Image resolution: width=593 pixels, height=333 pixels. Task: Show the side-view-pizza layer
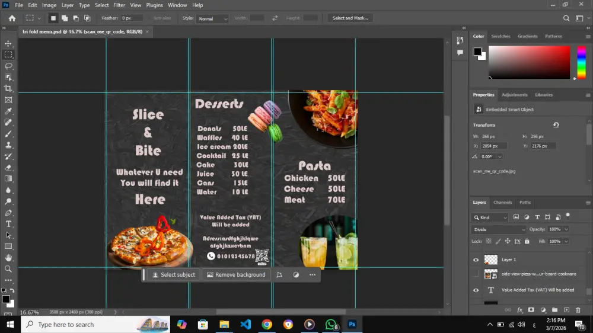(x=476, y=274)
